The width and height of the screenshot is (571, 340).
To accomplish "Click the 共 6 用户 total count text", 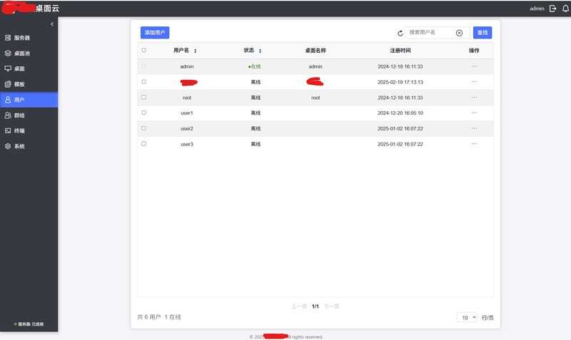I will coord(149,317).
